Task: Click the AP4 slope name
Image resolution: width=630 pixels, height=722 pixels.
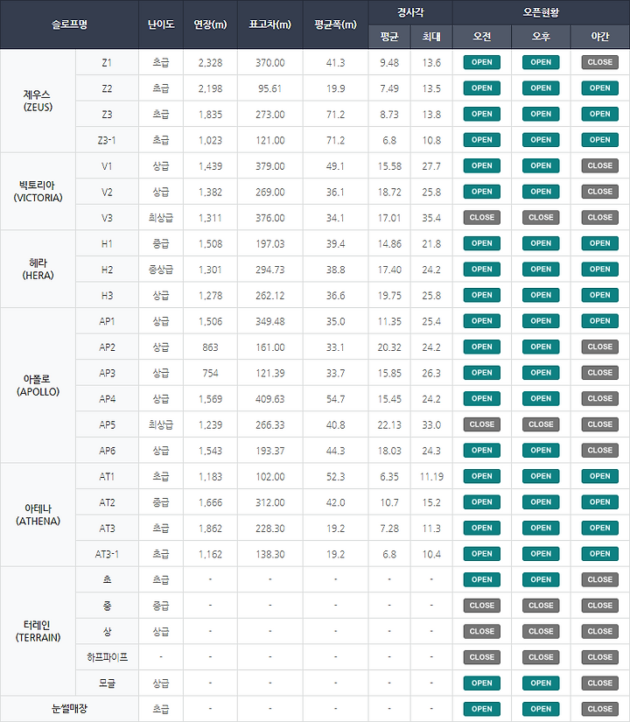Action: tap(107, 399)
